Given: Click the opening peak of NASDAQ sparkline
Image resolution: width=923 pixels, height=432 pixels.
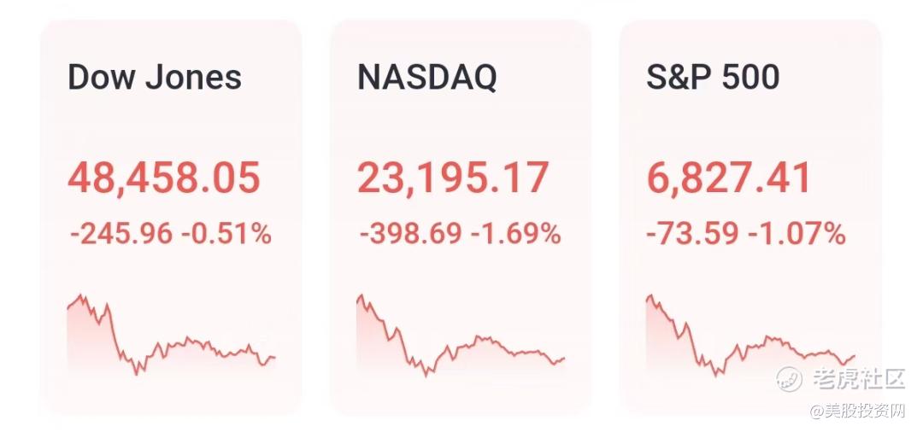Looking at the screenshot, I should coord(362,296).
